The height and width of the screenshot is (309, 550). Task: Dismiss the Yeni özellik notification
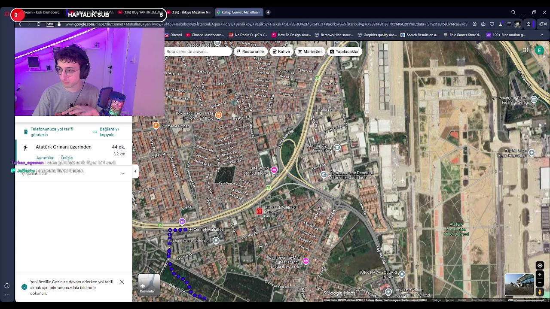pyautogui.click(x=122, y=282)
